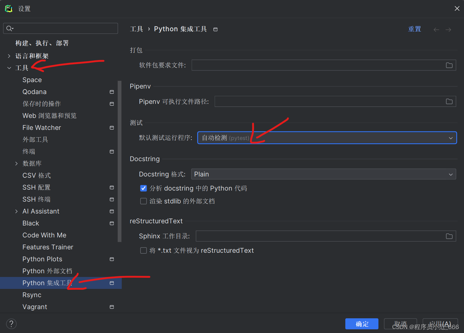Enable 渲染 stdlib 的外部文档 checkbox
Screen dimensions: 464x333
coord(143,201)
